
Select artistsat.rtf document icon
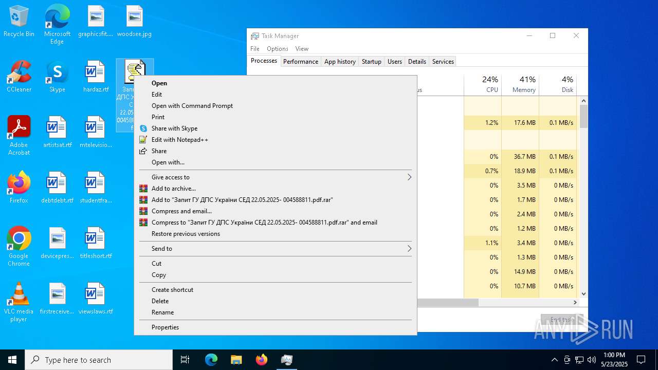click(57, 133)
